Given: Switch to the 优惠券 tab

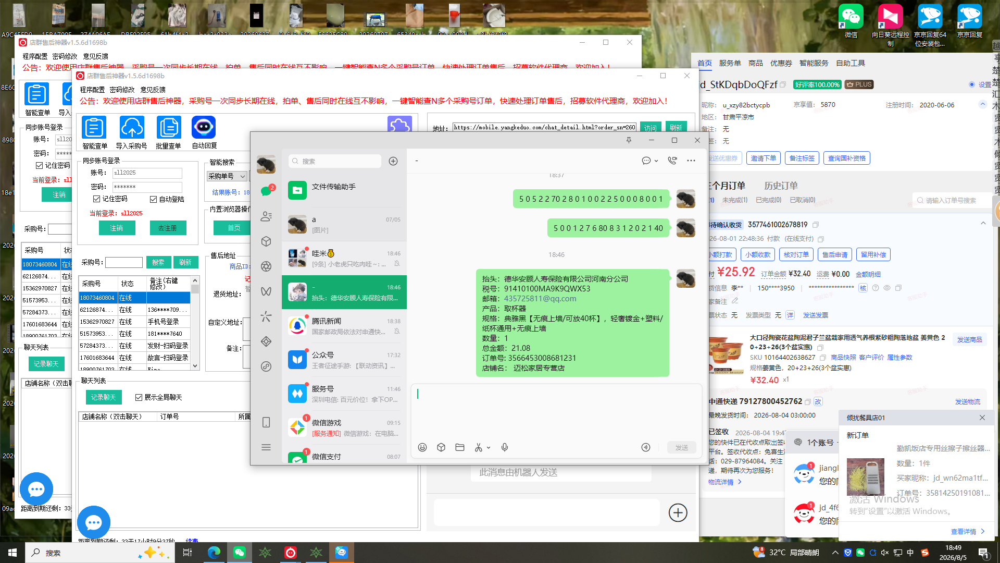Looking at the screenshot, I should tap(781, 63).
